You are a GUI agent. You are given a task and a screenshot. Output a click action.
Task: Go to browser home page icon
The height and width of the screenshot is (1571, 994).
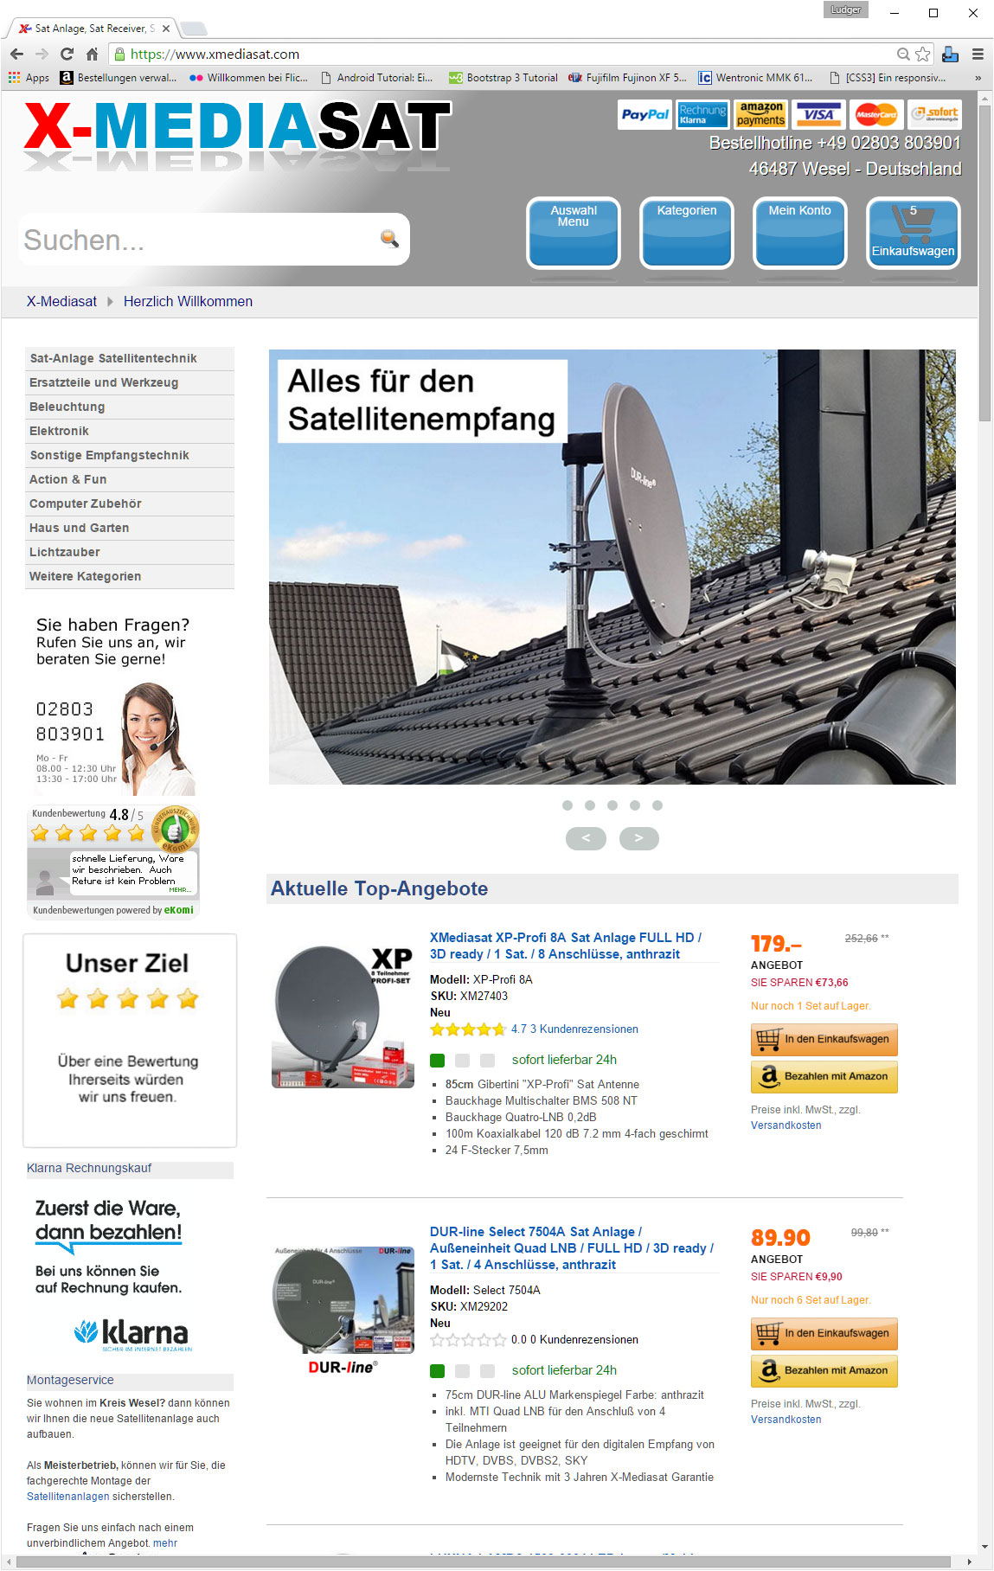[x=92, y=54]
